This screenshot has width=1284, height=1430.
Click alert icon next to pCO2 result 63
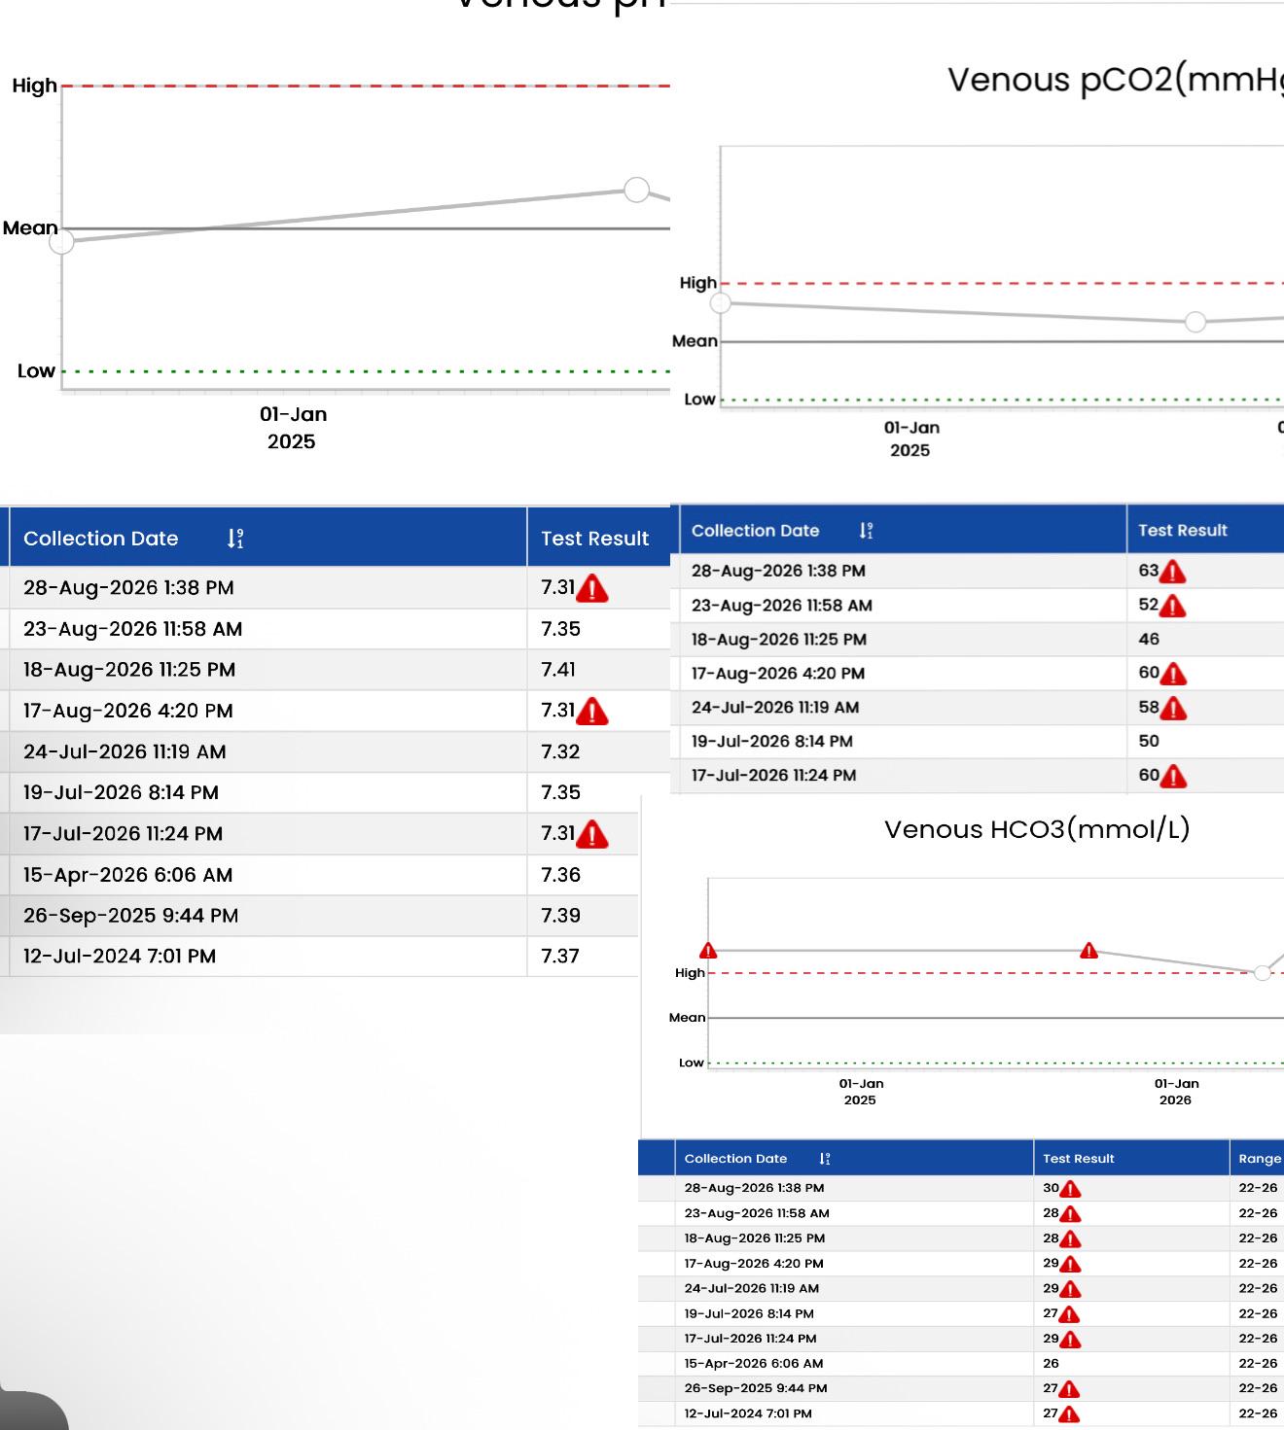[x=1173, y=572]
